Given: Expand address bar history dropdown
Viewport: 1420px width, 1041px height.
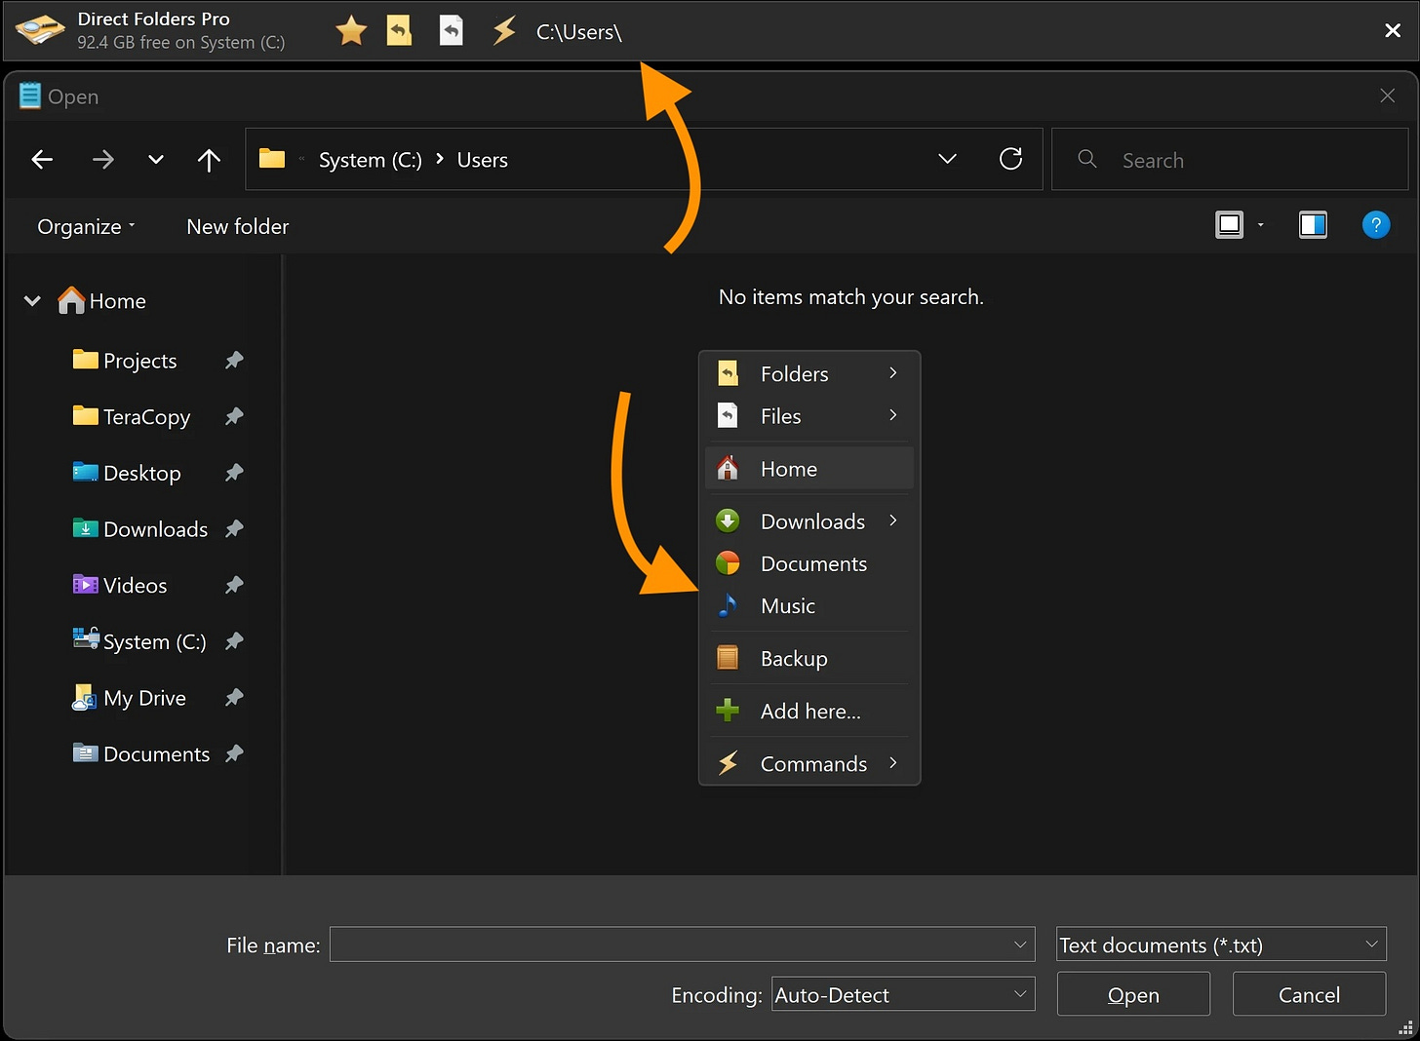Looking at the screenshot, I should point(947,159).
